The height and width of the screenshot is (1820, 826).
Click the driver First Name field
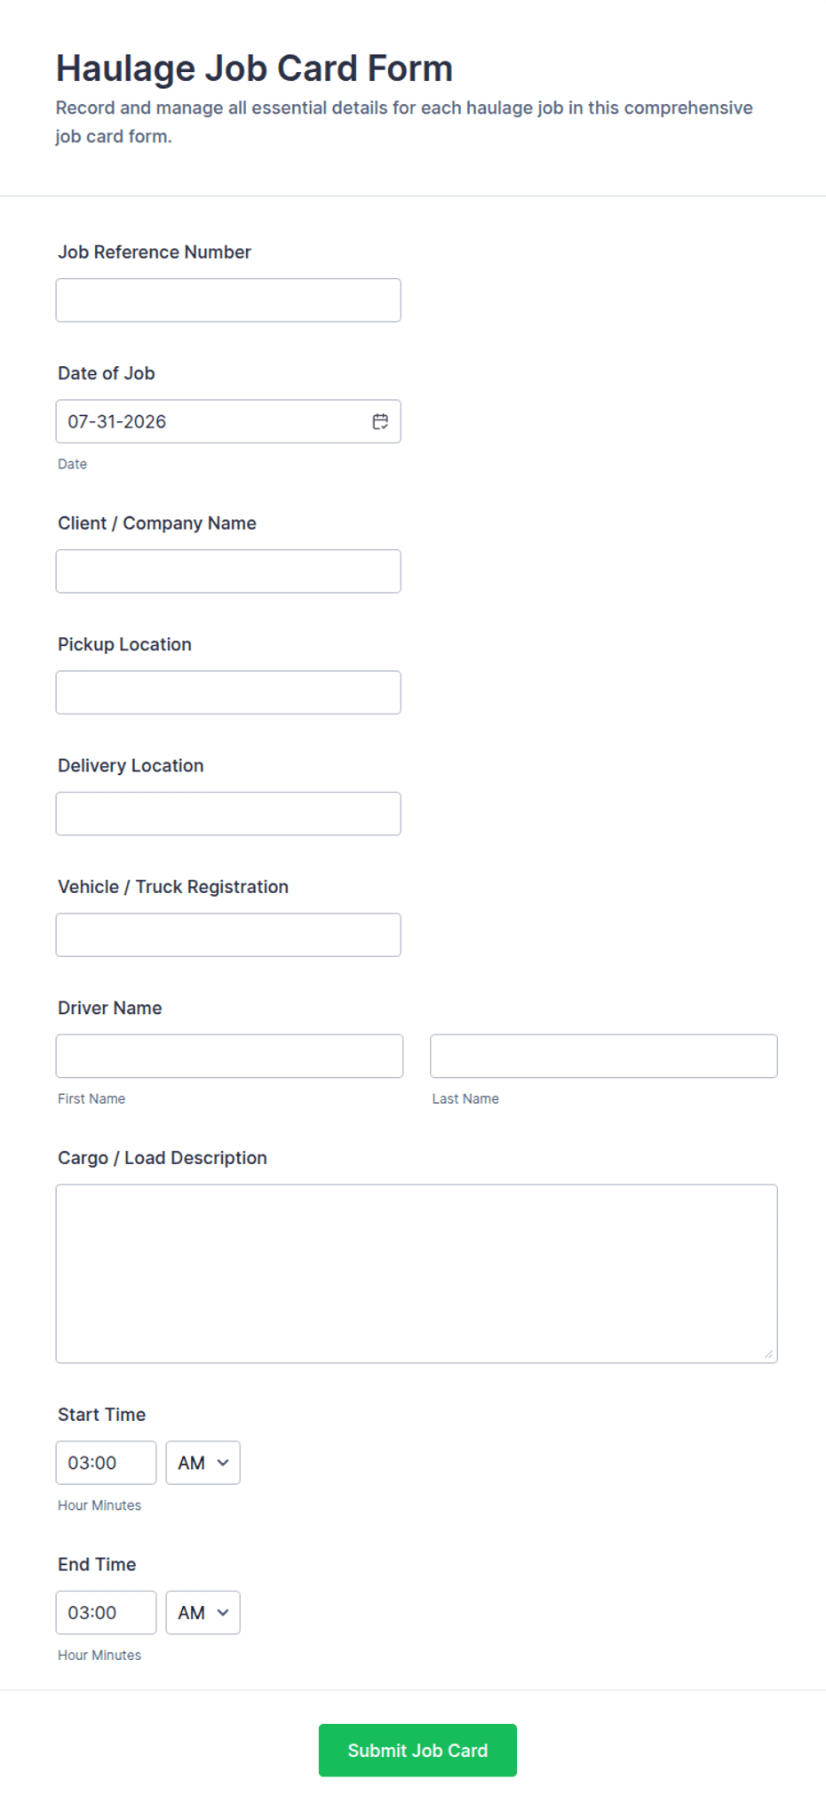click(229, 1056)
